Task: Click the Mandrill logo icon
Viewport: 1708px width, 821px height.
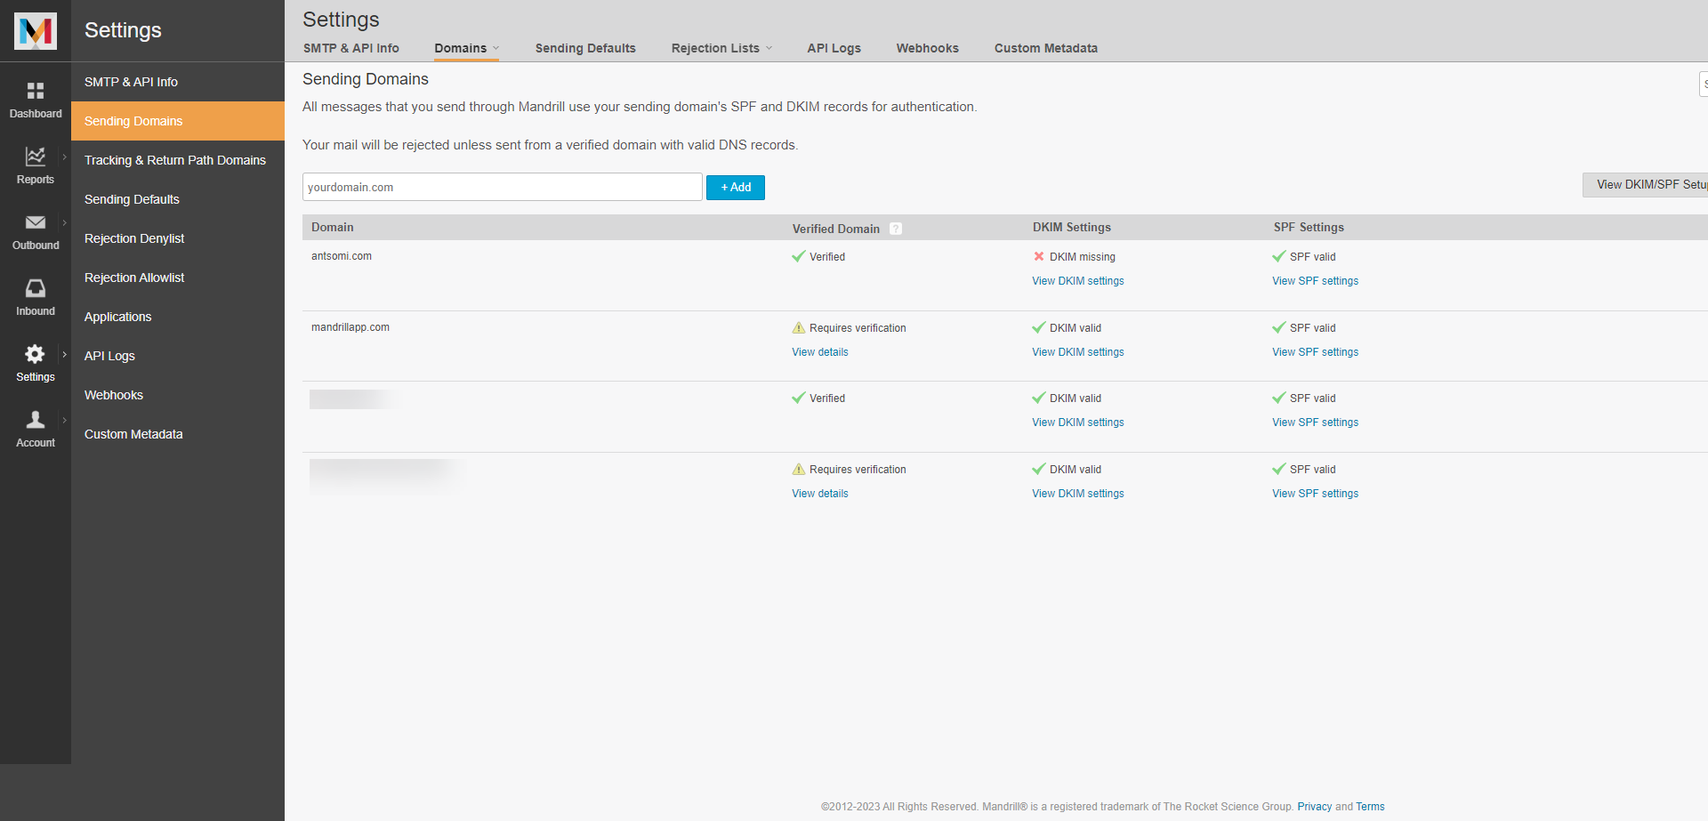Action: point(36,31)
